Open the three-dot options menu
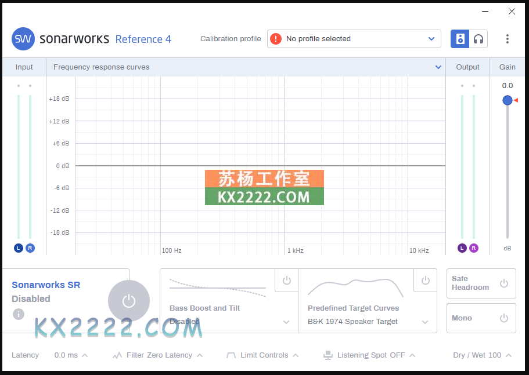 point(507,39)
